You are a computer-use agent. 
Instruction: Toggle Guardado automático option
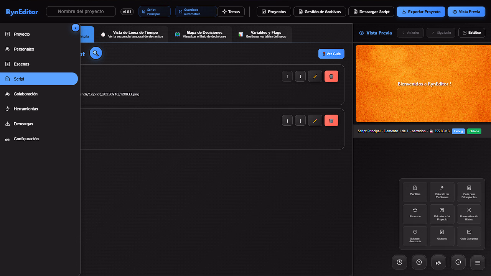196,12
